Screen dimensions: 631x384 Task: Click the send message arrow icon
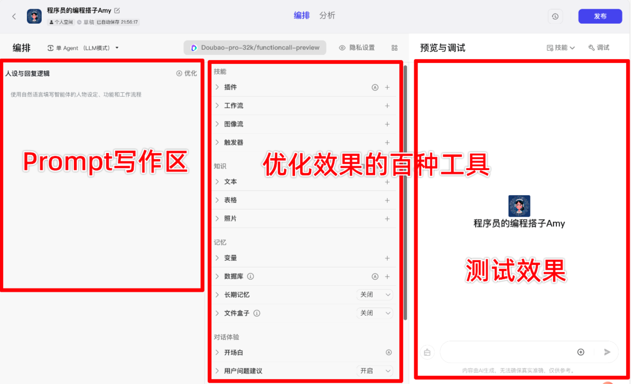coord(607,352)
